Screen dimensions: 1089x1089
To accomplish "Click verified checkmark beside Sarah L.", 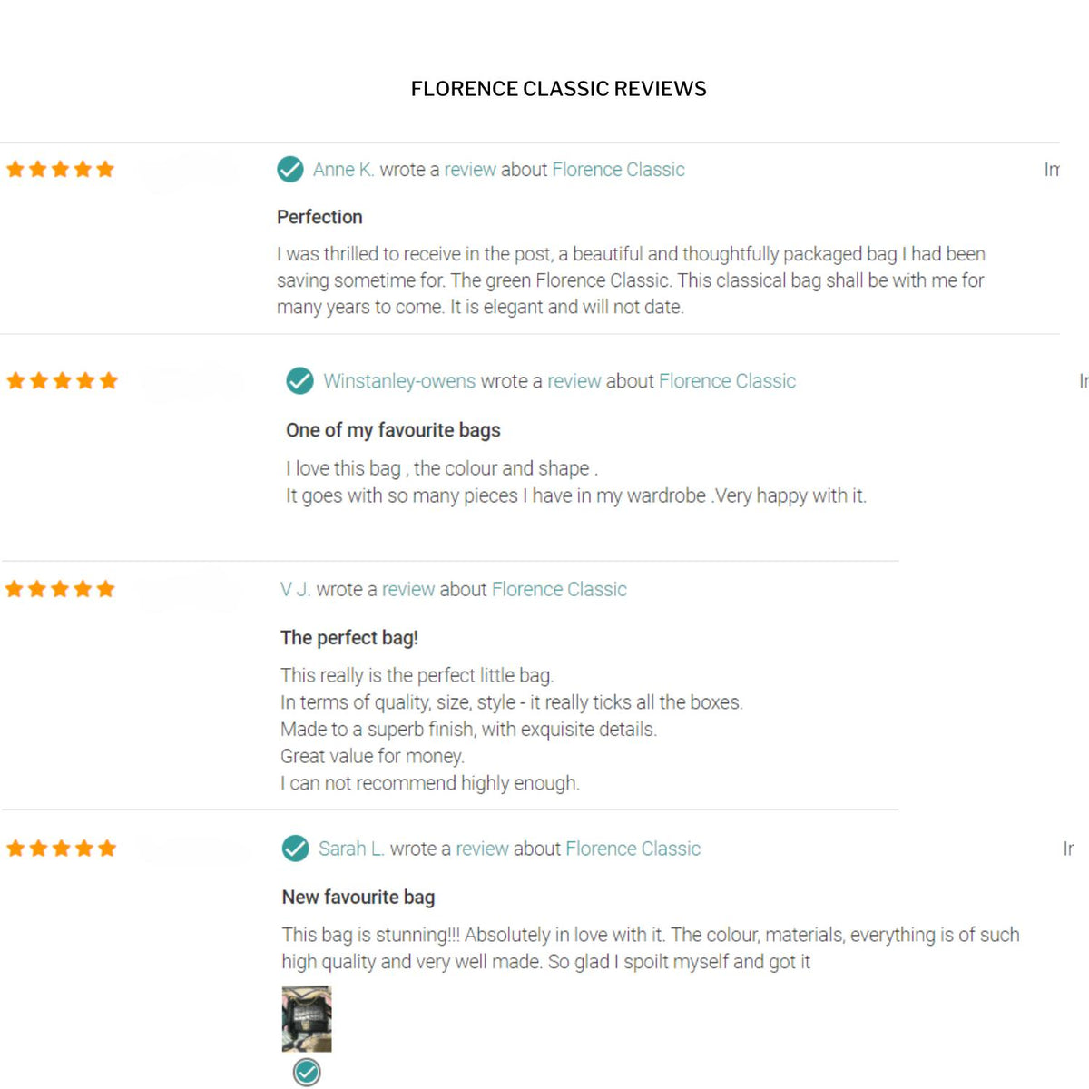I will [x=295, y=849].
